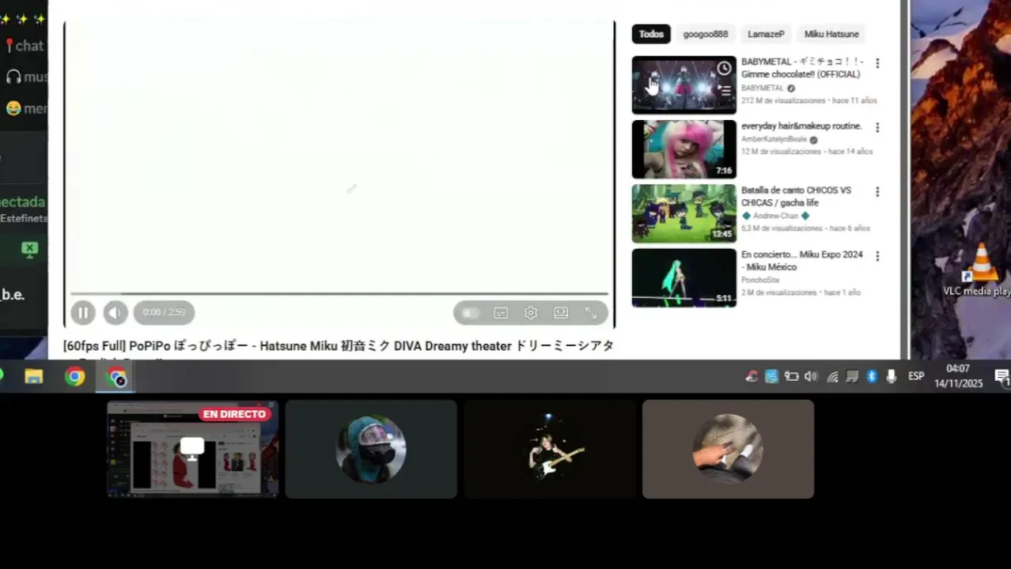Screen dimensions: 1011x569
Task: Open options menu for everyday hair&makeup routine
Action: tap(877, 127)
